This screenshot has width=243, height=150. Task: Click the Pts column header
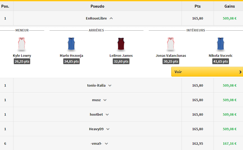coord(197,6)
